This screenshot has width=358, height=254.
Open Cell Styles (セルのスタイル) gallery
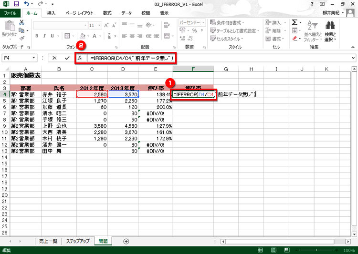point(226,39)
